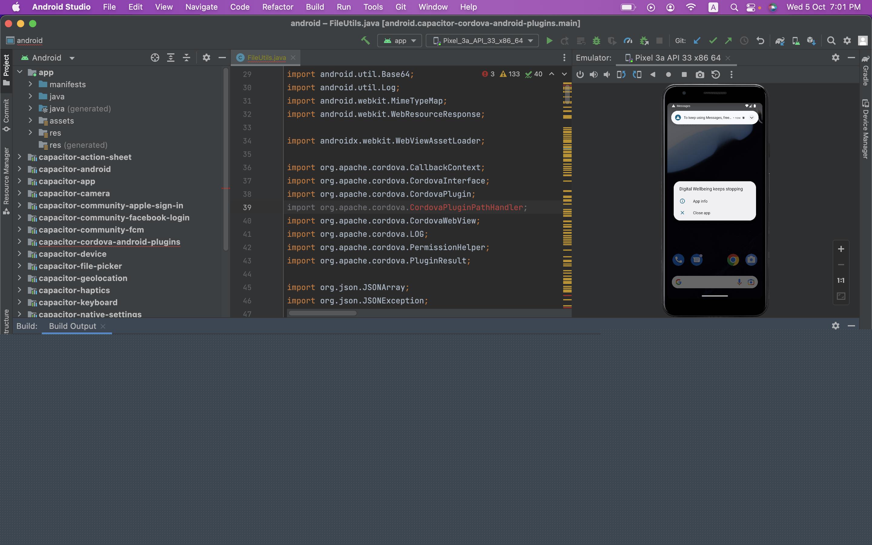Open Chrome app in emulator
The image size is (872, 545).
click(x=732, y=259)
